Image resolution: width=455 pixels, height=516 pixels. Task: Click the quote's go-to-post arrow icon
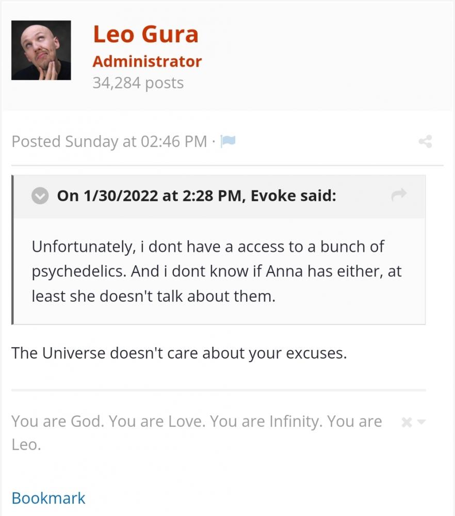399,195
